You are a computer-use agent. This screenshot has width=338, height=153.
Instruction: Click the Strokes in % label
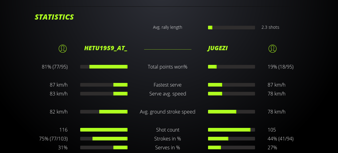point(167,139)
